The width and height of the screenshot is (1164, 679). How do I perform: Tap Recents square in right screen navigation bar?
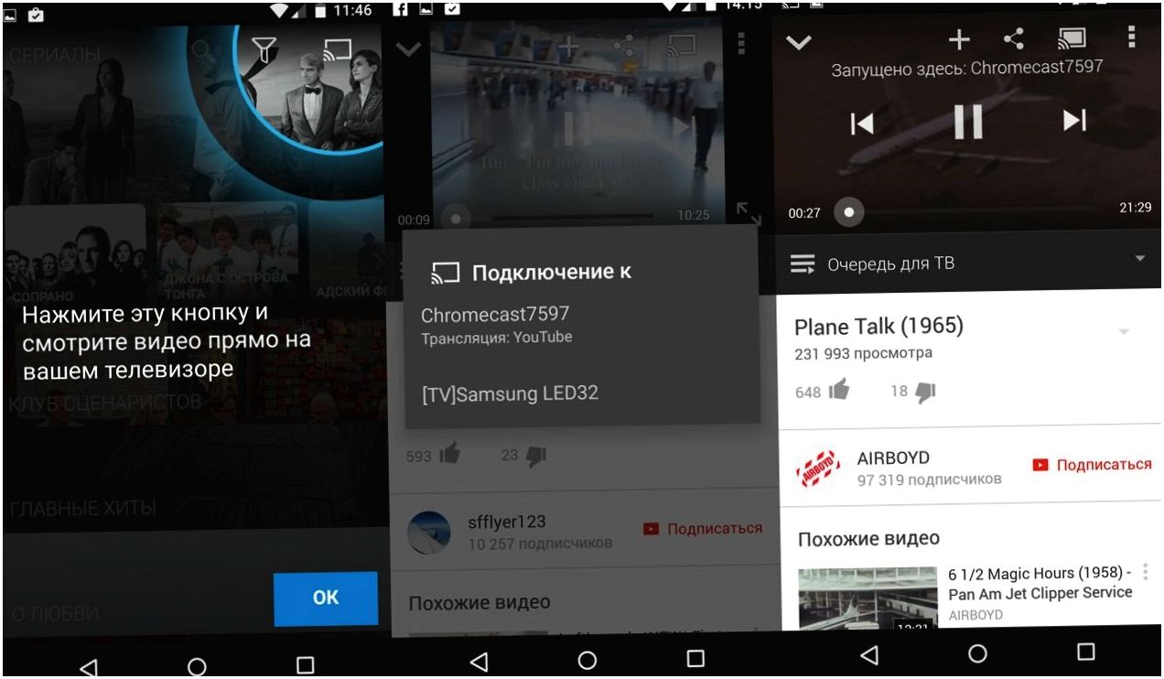tap(1085, 652)
